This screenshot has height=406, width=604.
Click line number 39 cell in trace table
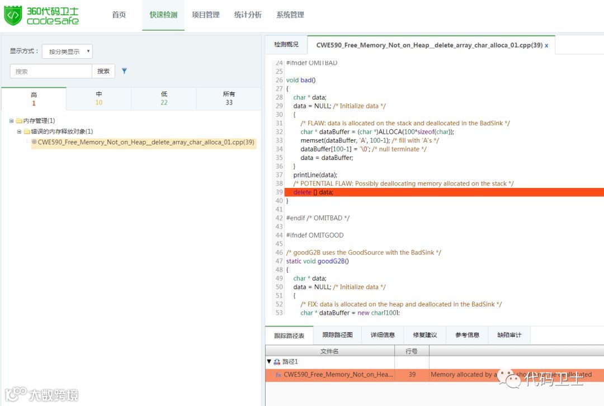point(412,375)
